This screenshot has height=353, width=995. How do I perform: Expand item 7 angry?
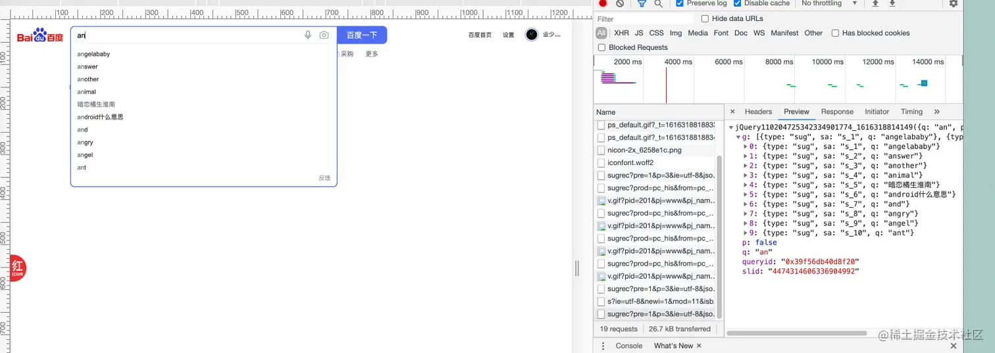click(x=746, y=214)
